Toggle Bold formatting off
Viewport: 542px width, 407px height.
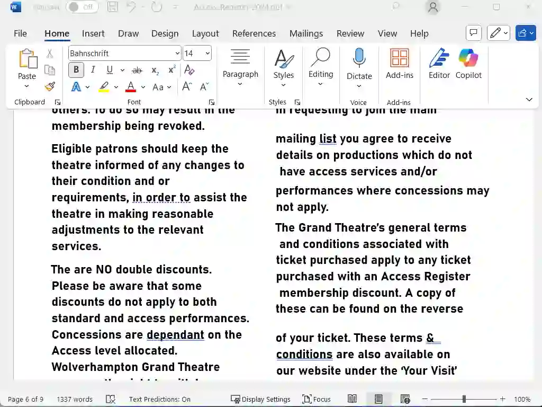tap(76, 70)
